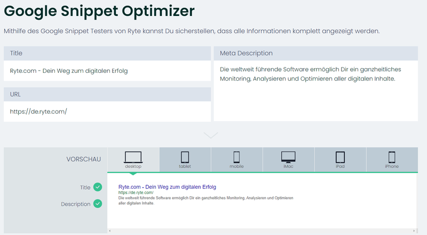Click the preview scrollbar left arrow
Viewport: 427px width, 235px height.
click(x=110, y=231)
